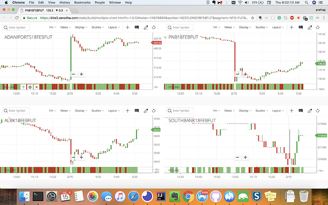The height and width of the screenshot is (205, 328).
Task: Select pencil draw tool in PNB18FEBFUT toolbar
Action: pyautogui.click(x=310, y=28)
